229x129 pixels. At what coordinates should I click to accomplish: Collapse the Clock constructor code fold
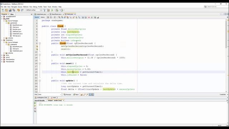click(x=40, y=43)
